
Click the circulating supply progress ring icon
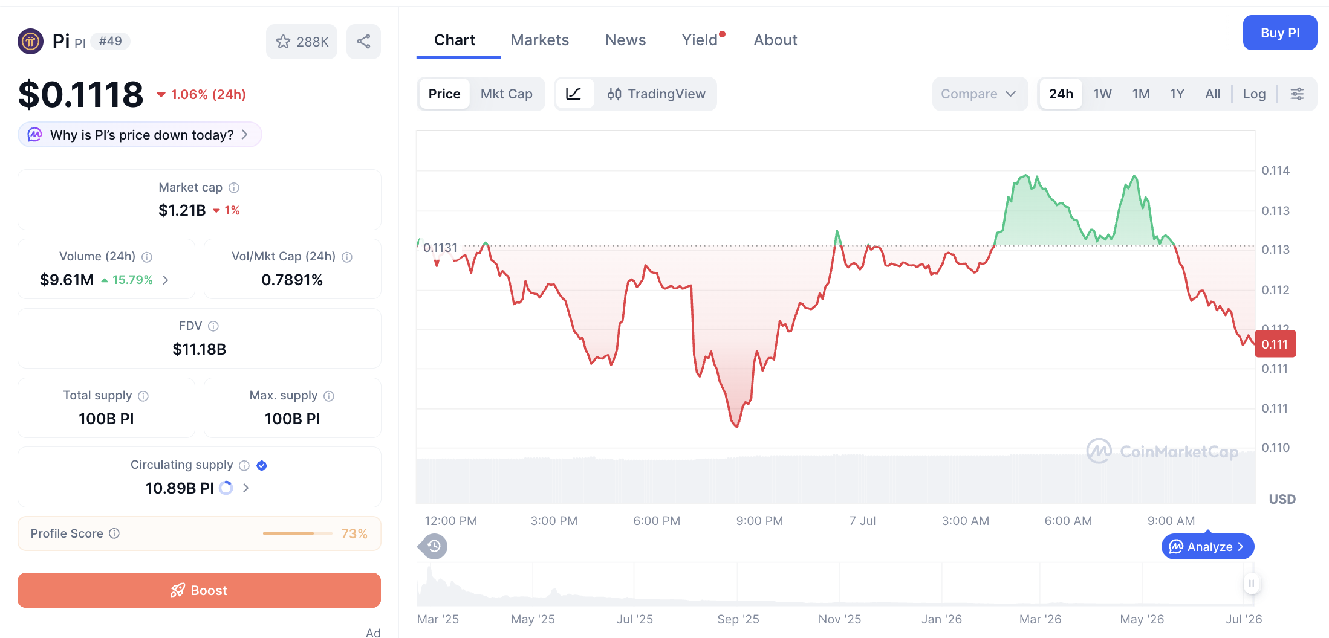point(226,488)
